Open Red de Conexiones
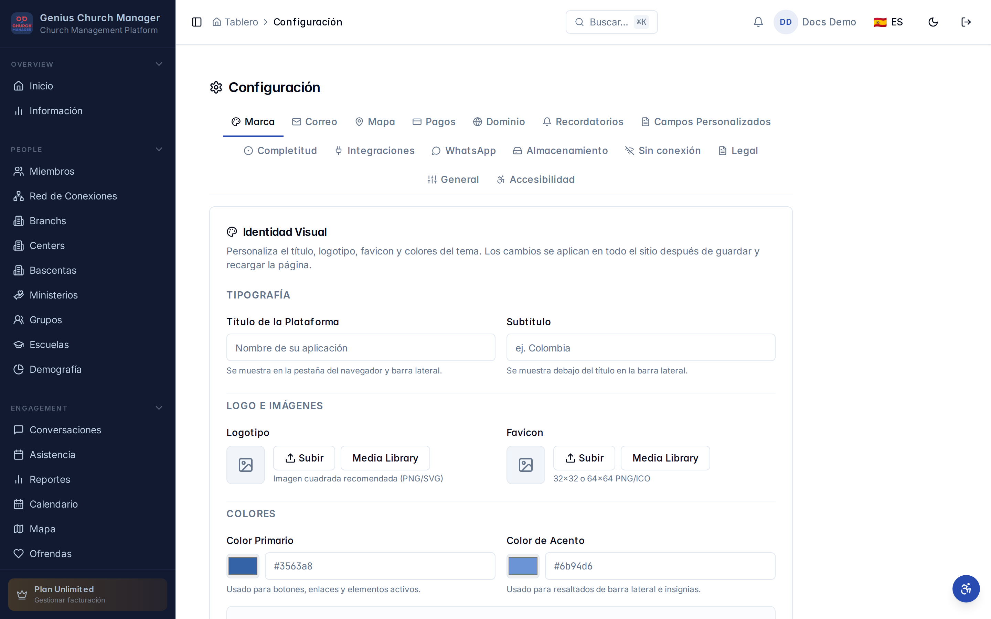Viewport: 991px width, 619px height. [x=88, y=196]
